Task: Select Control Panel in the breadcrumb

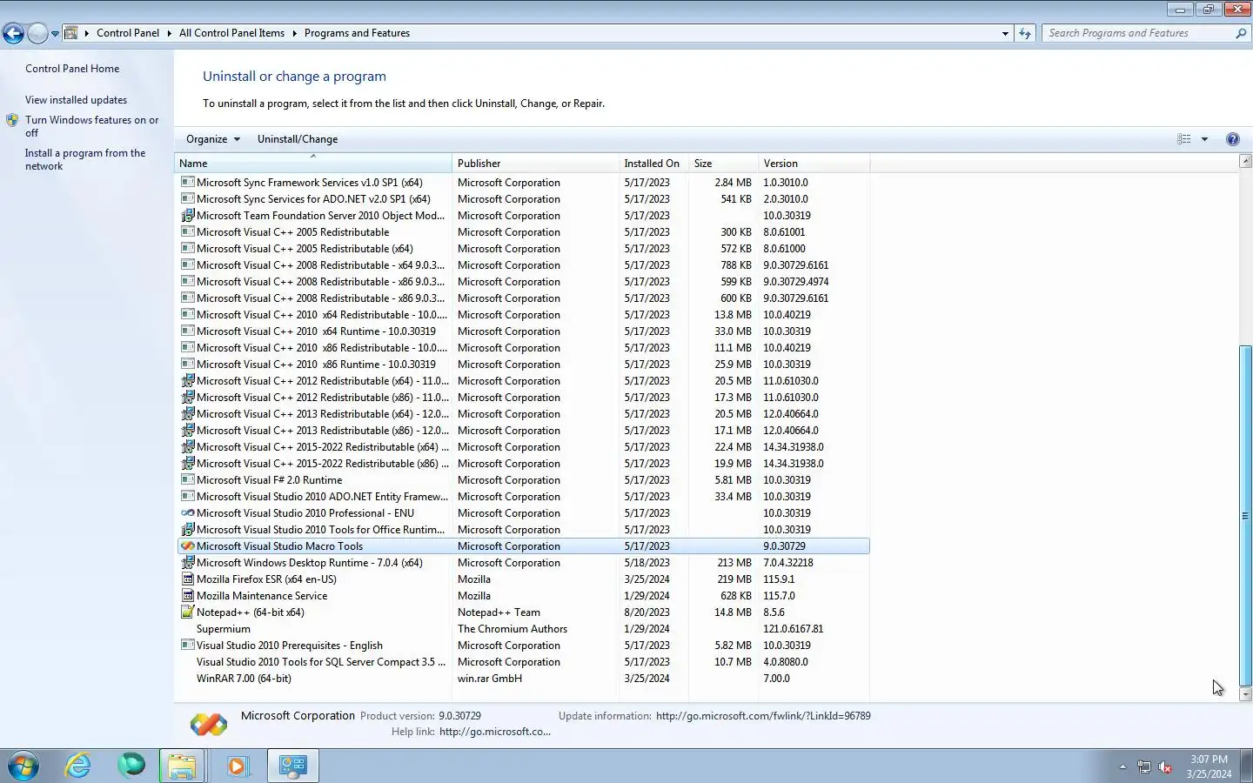Action: tap(128, 33)
